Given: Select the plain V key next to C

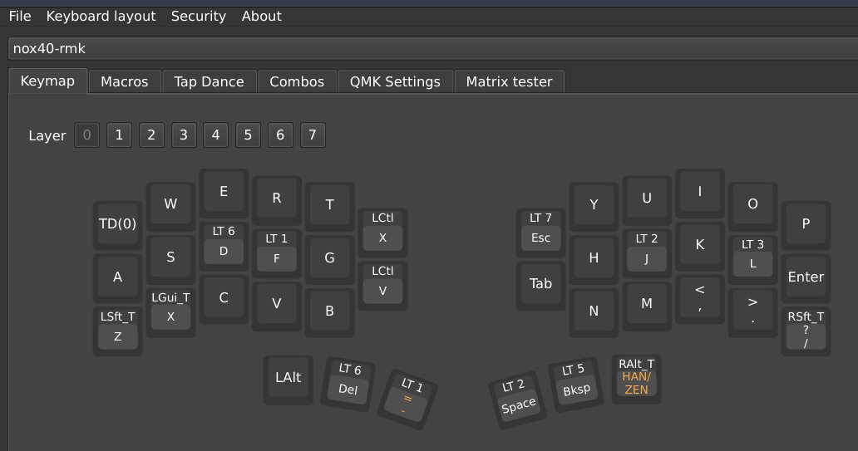Looking at the screenshot, I should pos(277,306).
